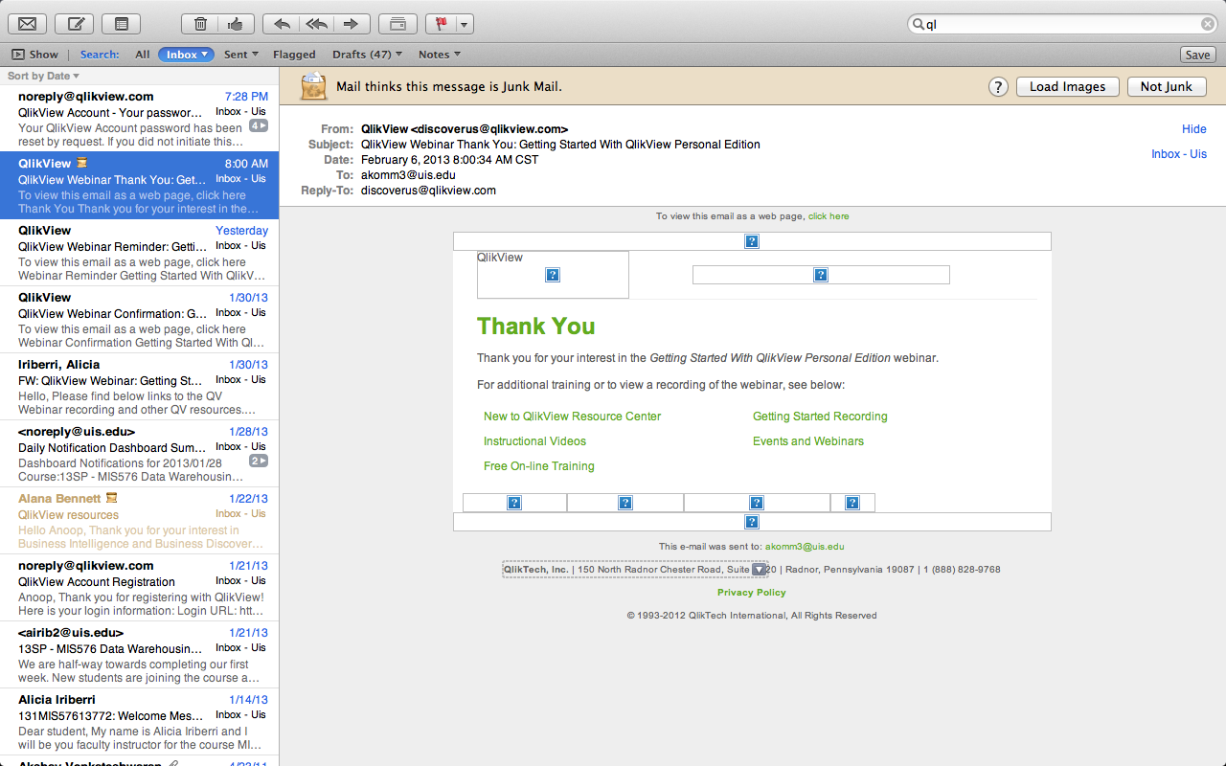1226x766 pixels.
Task: Click the archive box toolbar icon
Action: 397,24
